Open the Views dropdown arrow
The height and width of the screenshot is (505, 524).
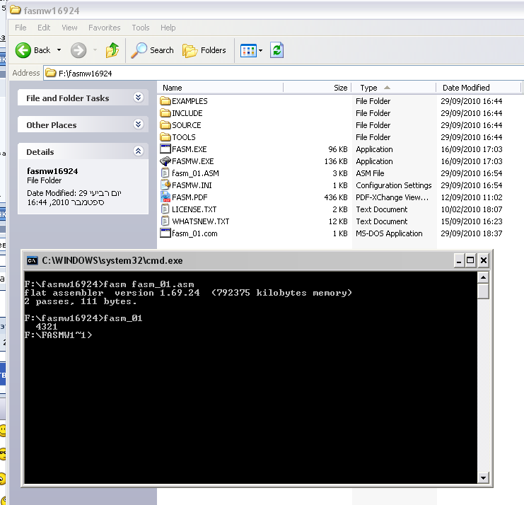261,50
